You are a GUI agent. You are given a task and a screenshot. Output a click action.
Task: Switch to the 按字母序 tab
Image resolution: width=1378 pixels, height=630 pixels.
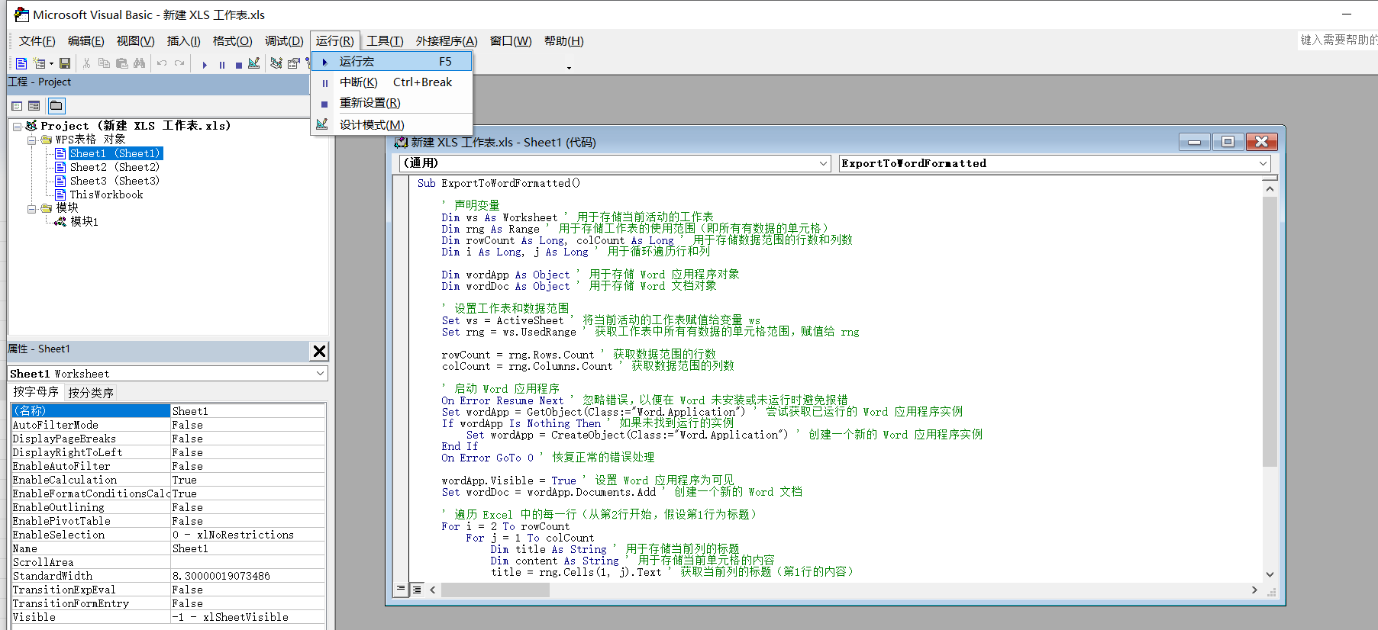tap(35, 392)
